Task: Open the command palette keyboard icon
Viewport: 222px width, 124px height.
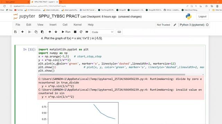Action: pyautogui.click(x=119, y=32)
